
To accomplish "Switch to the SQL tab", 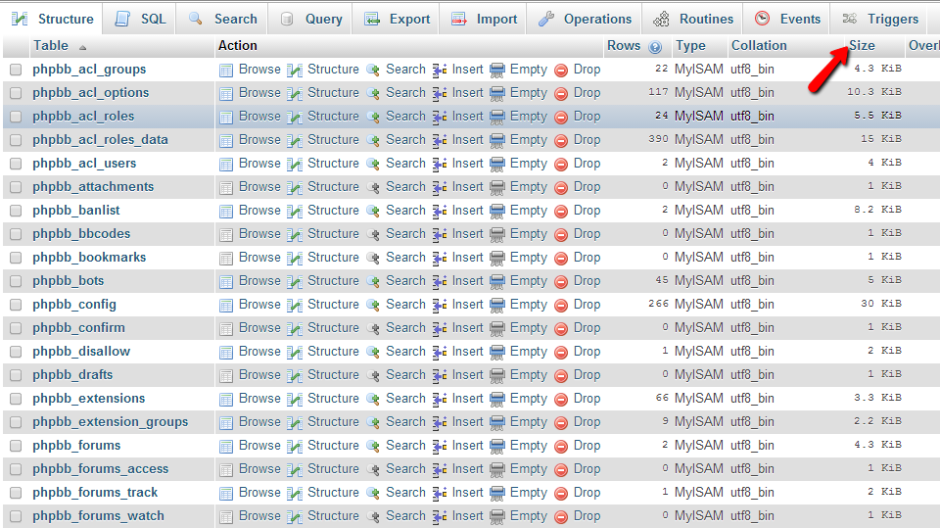I will pos(142,19).
